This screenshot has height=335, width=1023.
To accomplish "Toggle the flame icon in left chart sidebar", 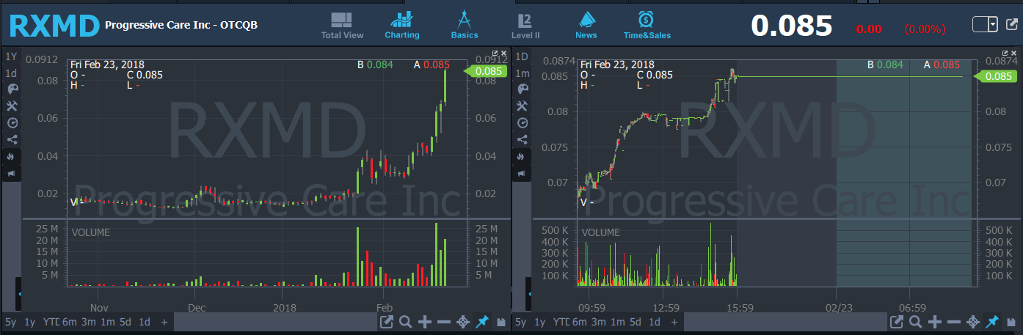I will click(12, 157).
